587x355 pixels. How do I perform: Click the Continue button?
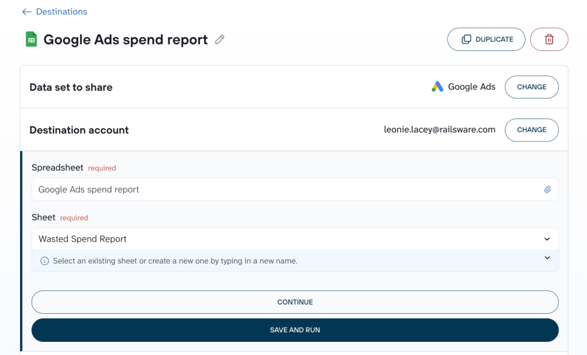tap(295, 302)
